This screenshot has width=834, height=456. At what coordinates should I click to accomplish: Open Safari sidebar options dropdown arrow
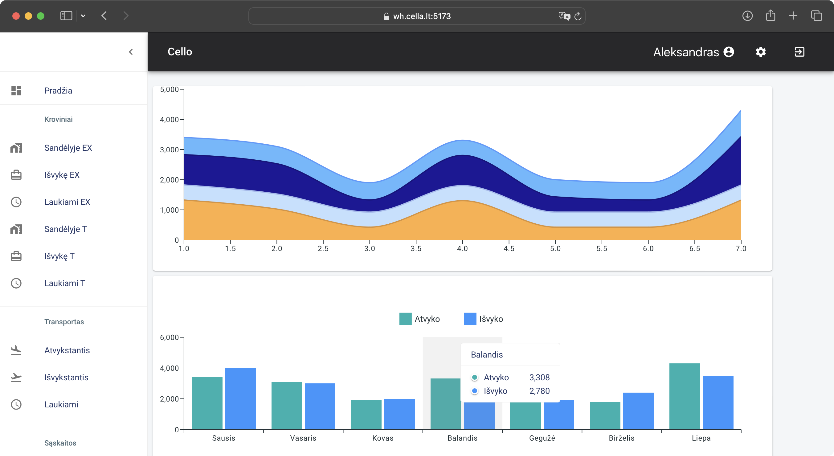click(x=83, y=16)
